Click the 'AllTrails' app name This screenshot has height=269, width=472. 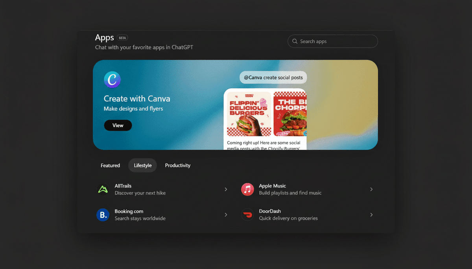click(x=123, y=186)
